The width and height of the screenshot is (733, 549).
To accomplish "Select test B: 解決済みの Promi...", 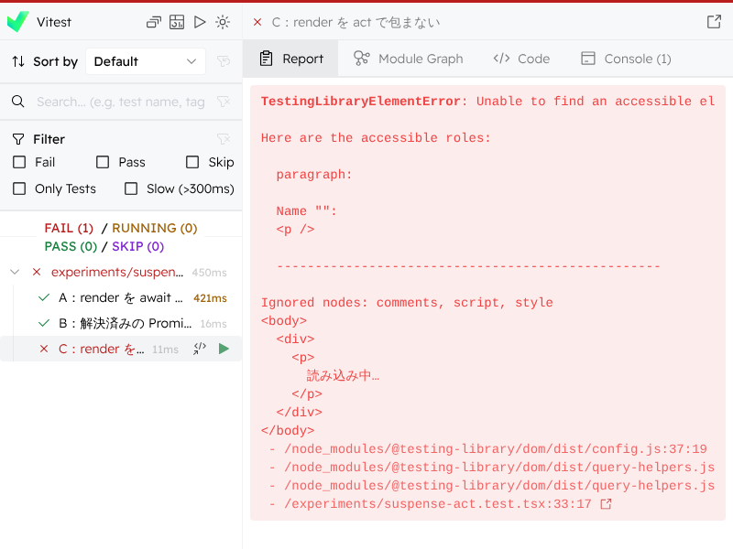I will (x=125, y=324).
